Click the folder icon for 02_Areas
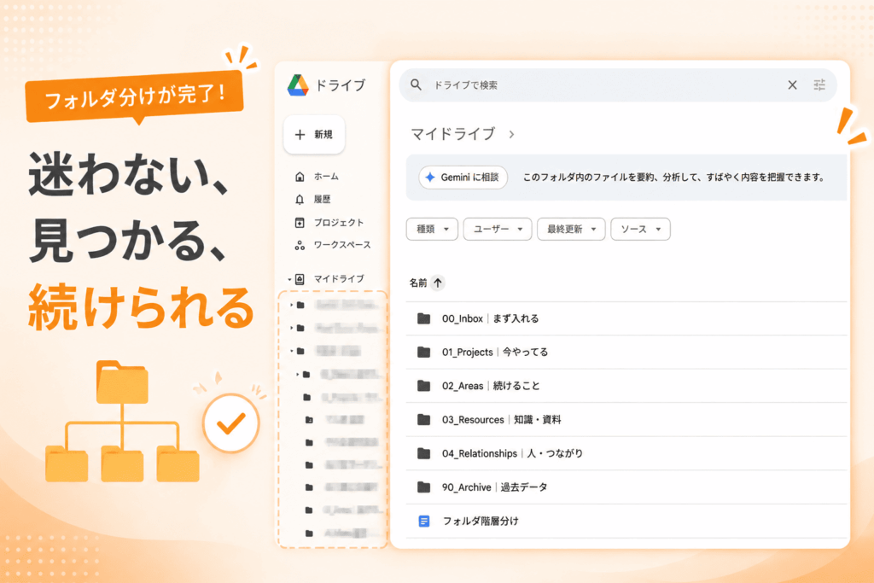 coord(424,386)
